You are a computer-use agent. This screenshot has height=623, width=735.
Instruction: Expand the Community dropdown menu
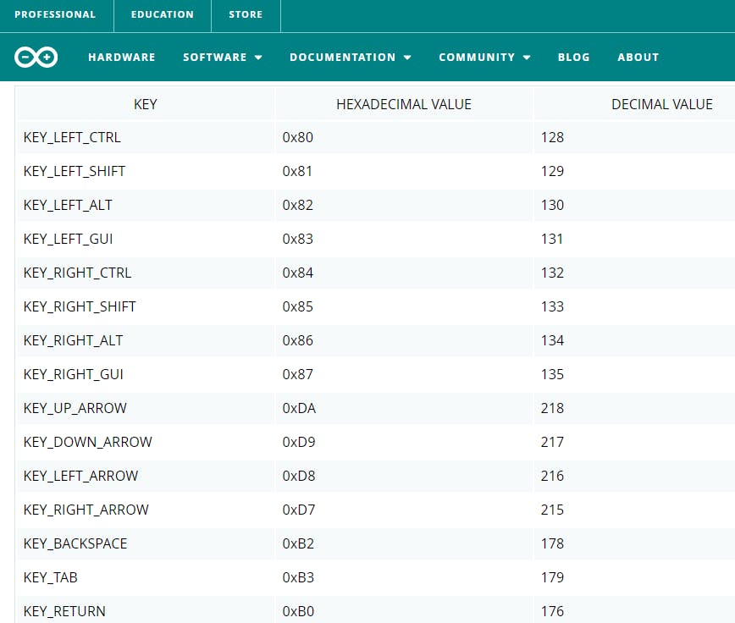484,58
